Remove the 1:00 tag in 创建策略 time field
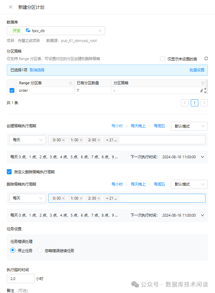This screenshot has width=215, height=293. (81, 140)
